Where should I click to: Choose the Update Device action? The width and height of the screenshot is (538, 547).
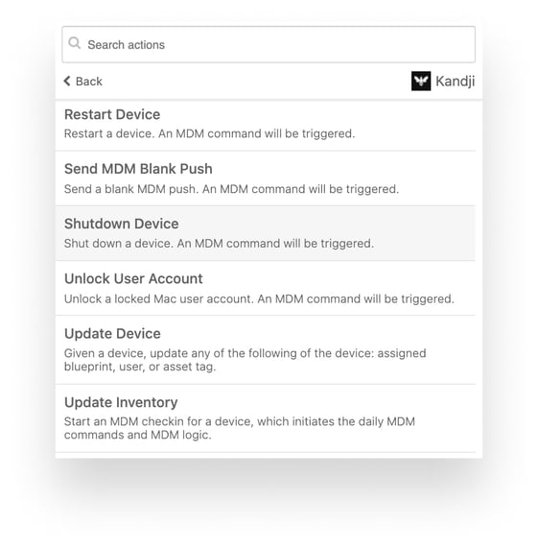click(x=266, y=350)
